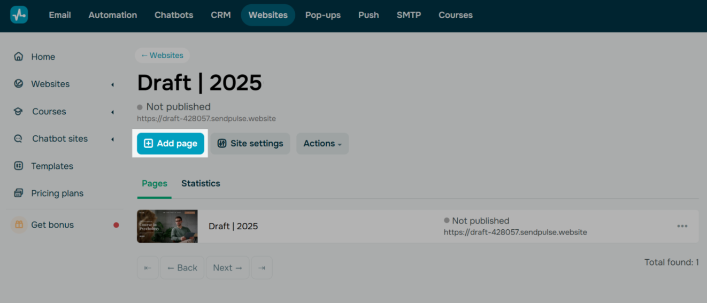Screen dimensions: 707x303
Task: Click the Home house icon in sidebar
Action: pos(19,57)
